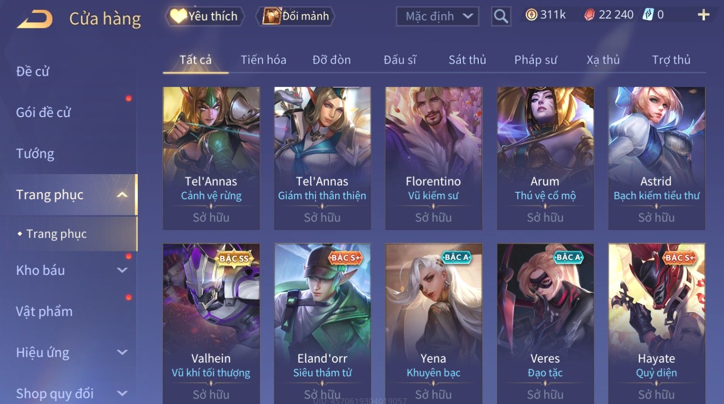Image resolution: width=724 pixels, height=404 pixels.
Task: Select Florentino Vũ kiếm sư skin card
Action: click(434, 158)
